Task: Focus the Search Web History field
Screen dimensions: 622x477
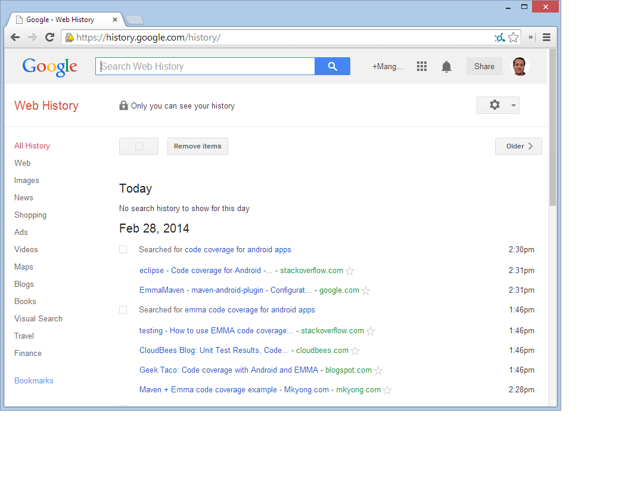Action: point(205,66)
